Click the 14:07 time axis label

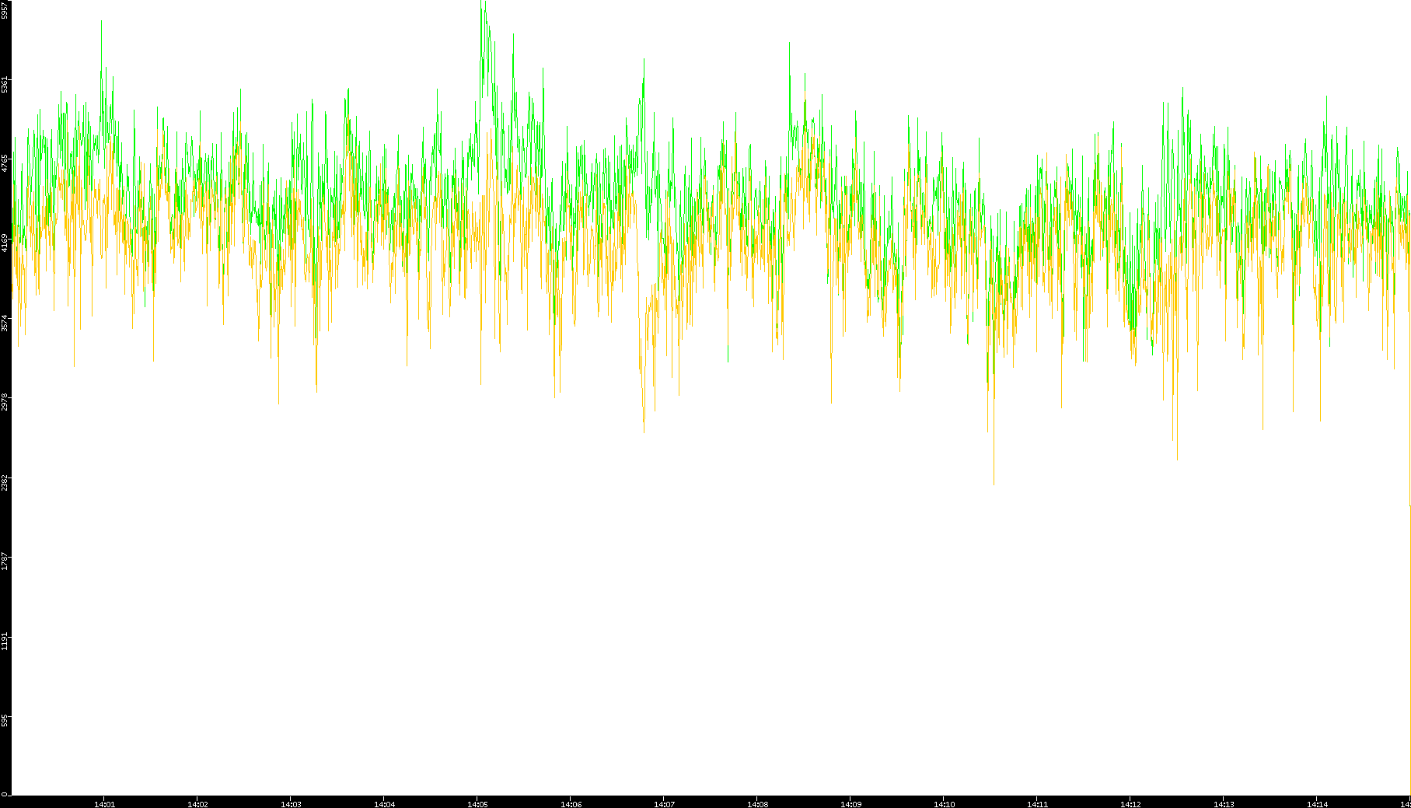664,804
